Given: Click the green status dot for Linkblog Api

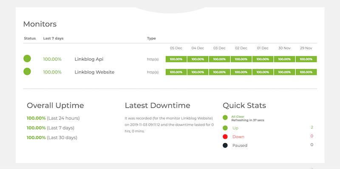Looking at the screenshot, I should pyautogui.click(x=27, y=59).
